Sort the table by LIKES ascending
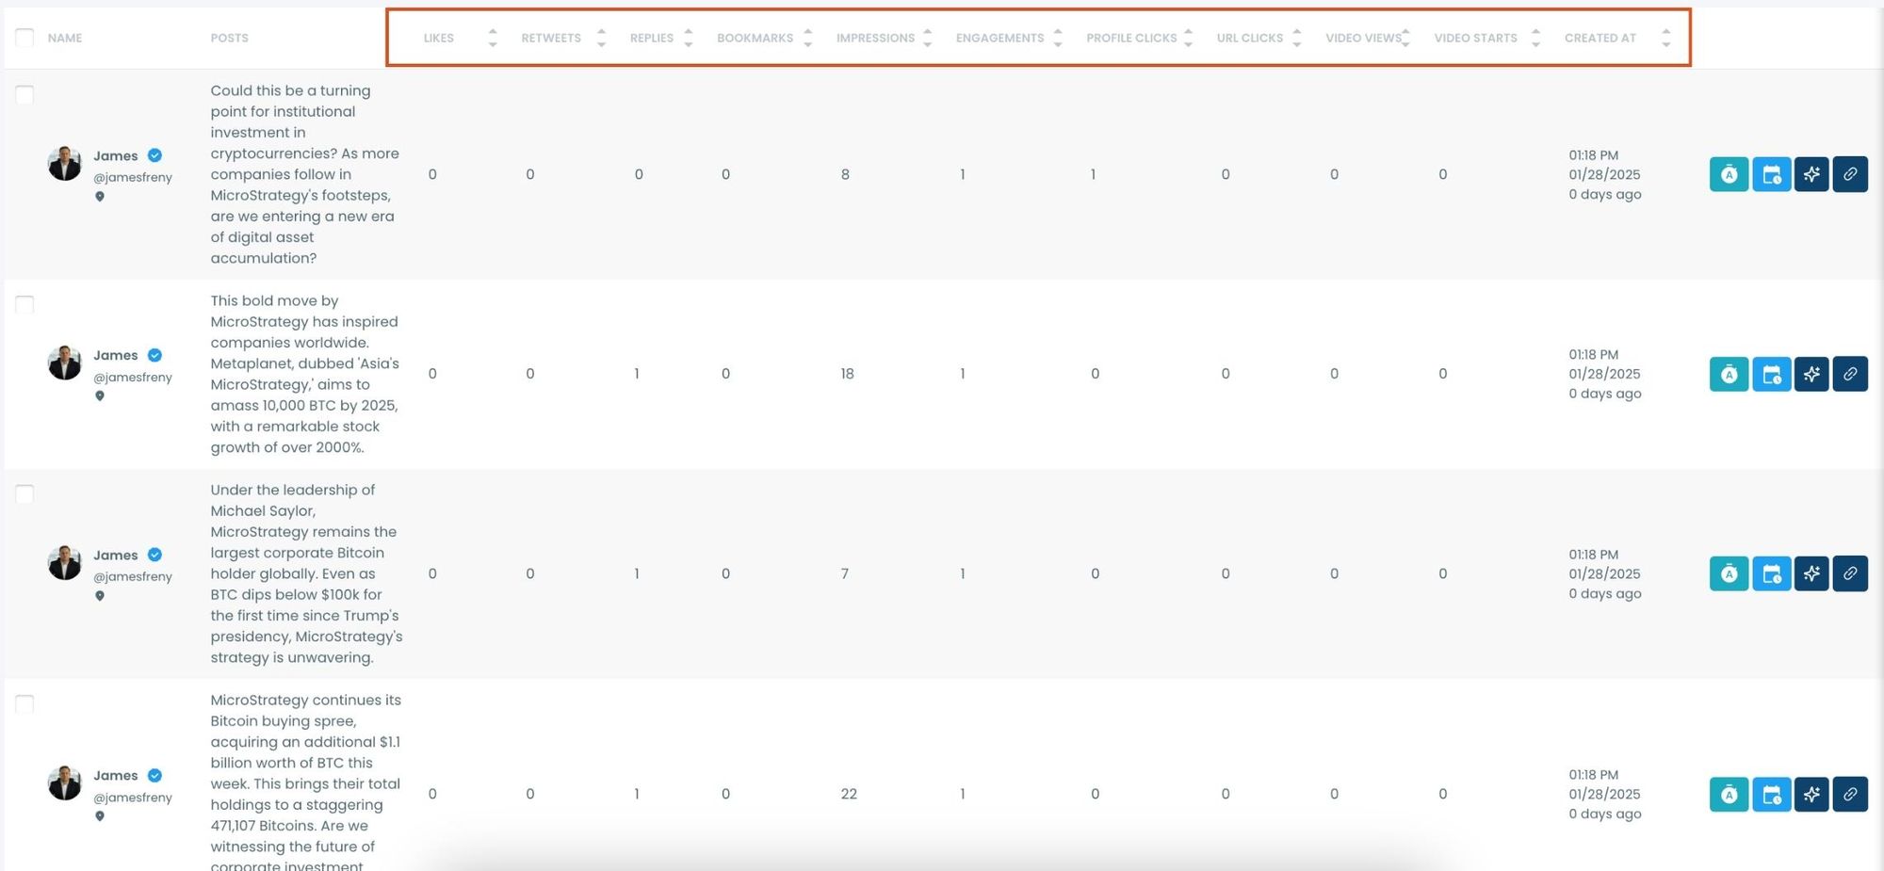This screenshot has width=1884, height=871. 492,31
